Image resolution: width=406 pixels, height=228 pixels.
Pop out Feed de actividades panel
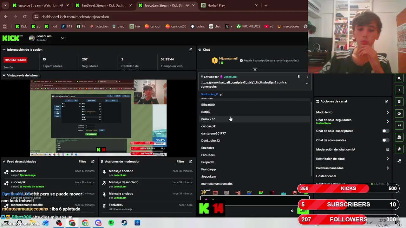point(93,161)
